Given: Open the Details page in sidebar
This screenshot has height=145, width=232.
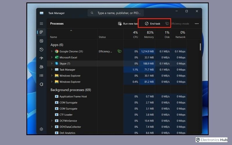Looking at the screenshot, I should [x=41, y=75].
